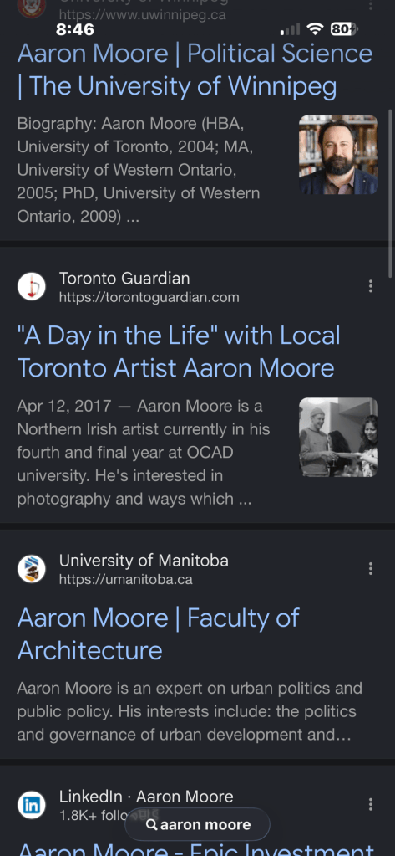The image size is (395, 856).
Task: Tap the aaron moore search pill
Action: click(197, 824)
